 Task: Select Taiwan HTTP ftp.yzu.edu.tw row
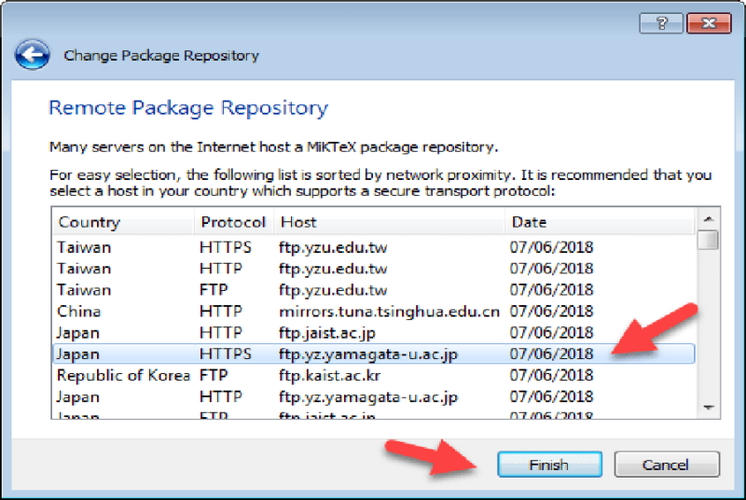click(374, 269)
